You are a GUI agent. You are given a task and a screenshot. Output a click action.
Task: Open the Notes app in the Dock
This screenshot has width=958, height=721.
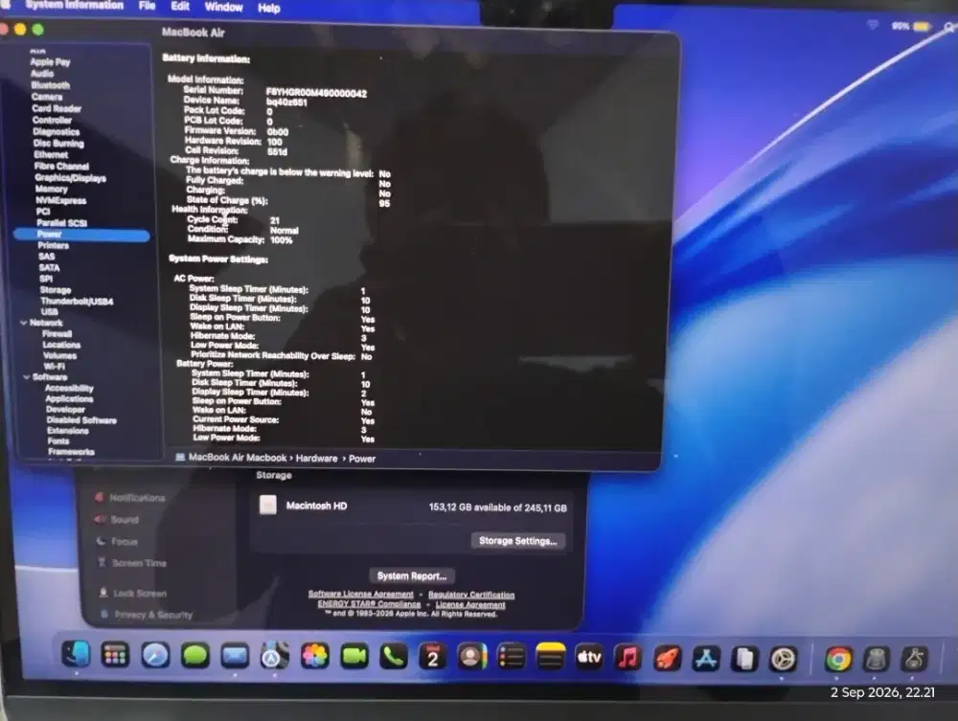pyautogui.click(x=551, y=658)
